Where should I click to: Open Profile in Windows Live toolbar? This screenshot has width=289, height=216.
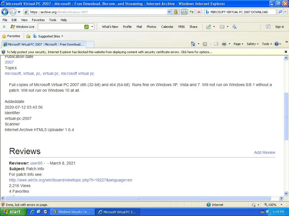(x=127, y=27)
